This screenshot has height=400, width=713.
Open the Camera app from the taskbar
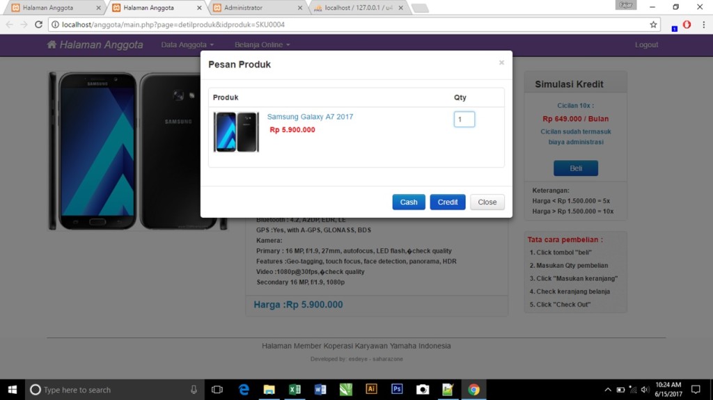(x=423, y=390)
